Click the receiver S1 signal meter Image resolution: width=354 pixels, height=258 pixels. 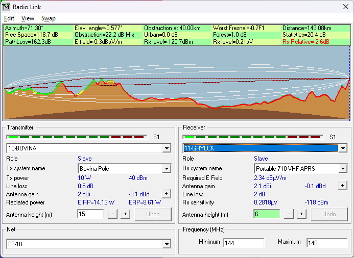[x=253, y=137]
